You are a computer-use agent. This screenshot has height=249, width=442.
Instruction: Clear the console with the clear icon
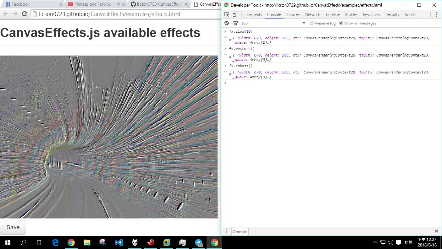click(227, 23)
